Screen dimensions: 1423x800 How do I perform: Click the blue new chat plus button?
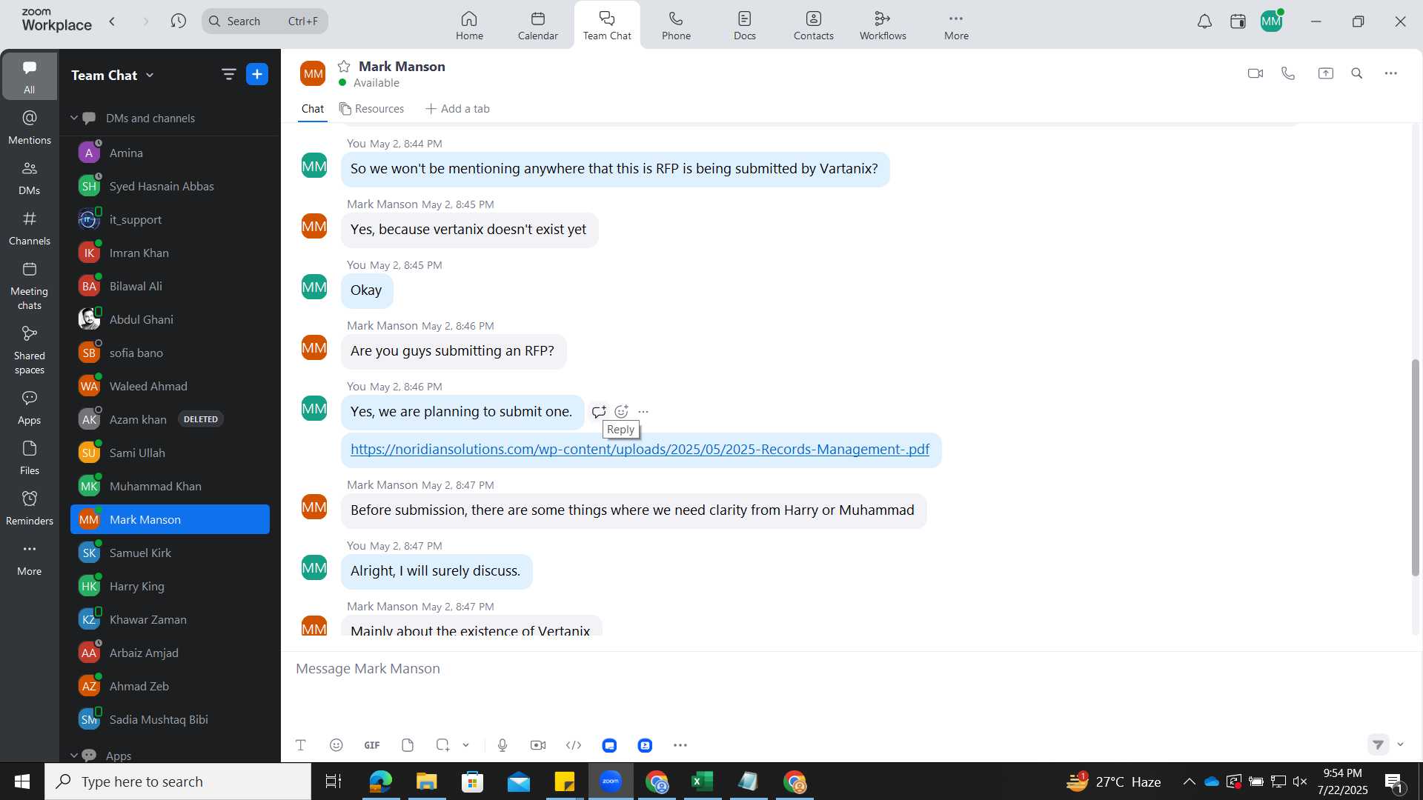[x=257, y=74]
